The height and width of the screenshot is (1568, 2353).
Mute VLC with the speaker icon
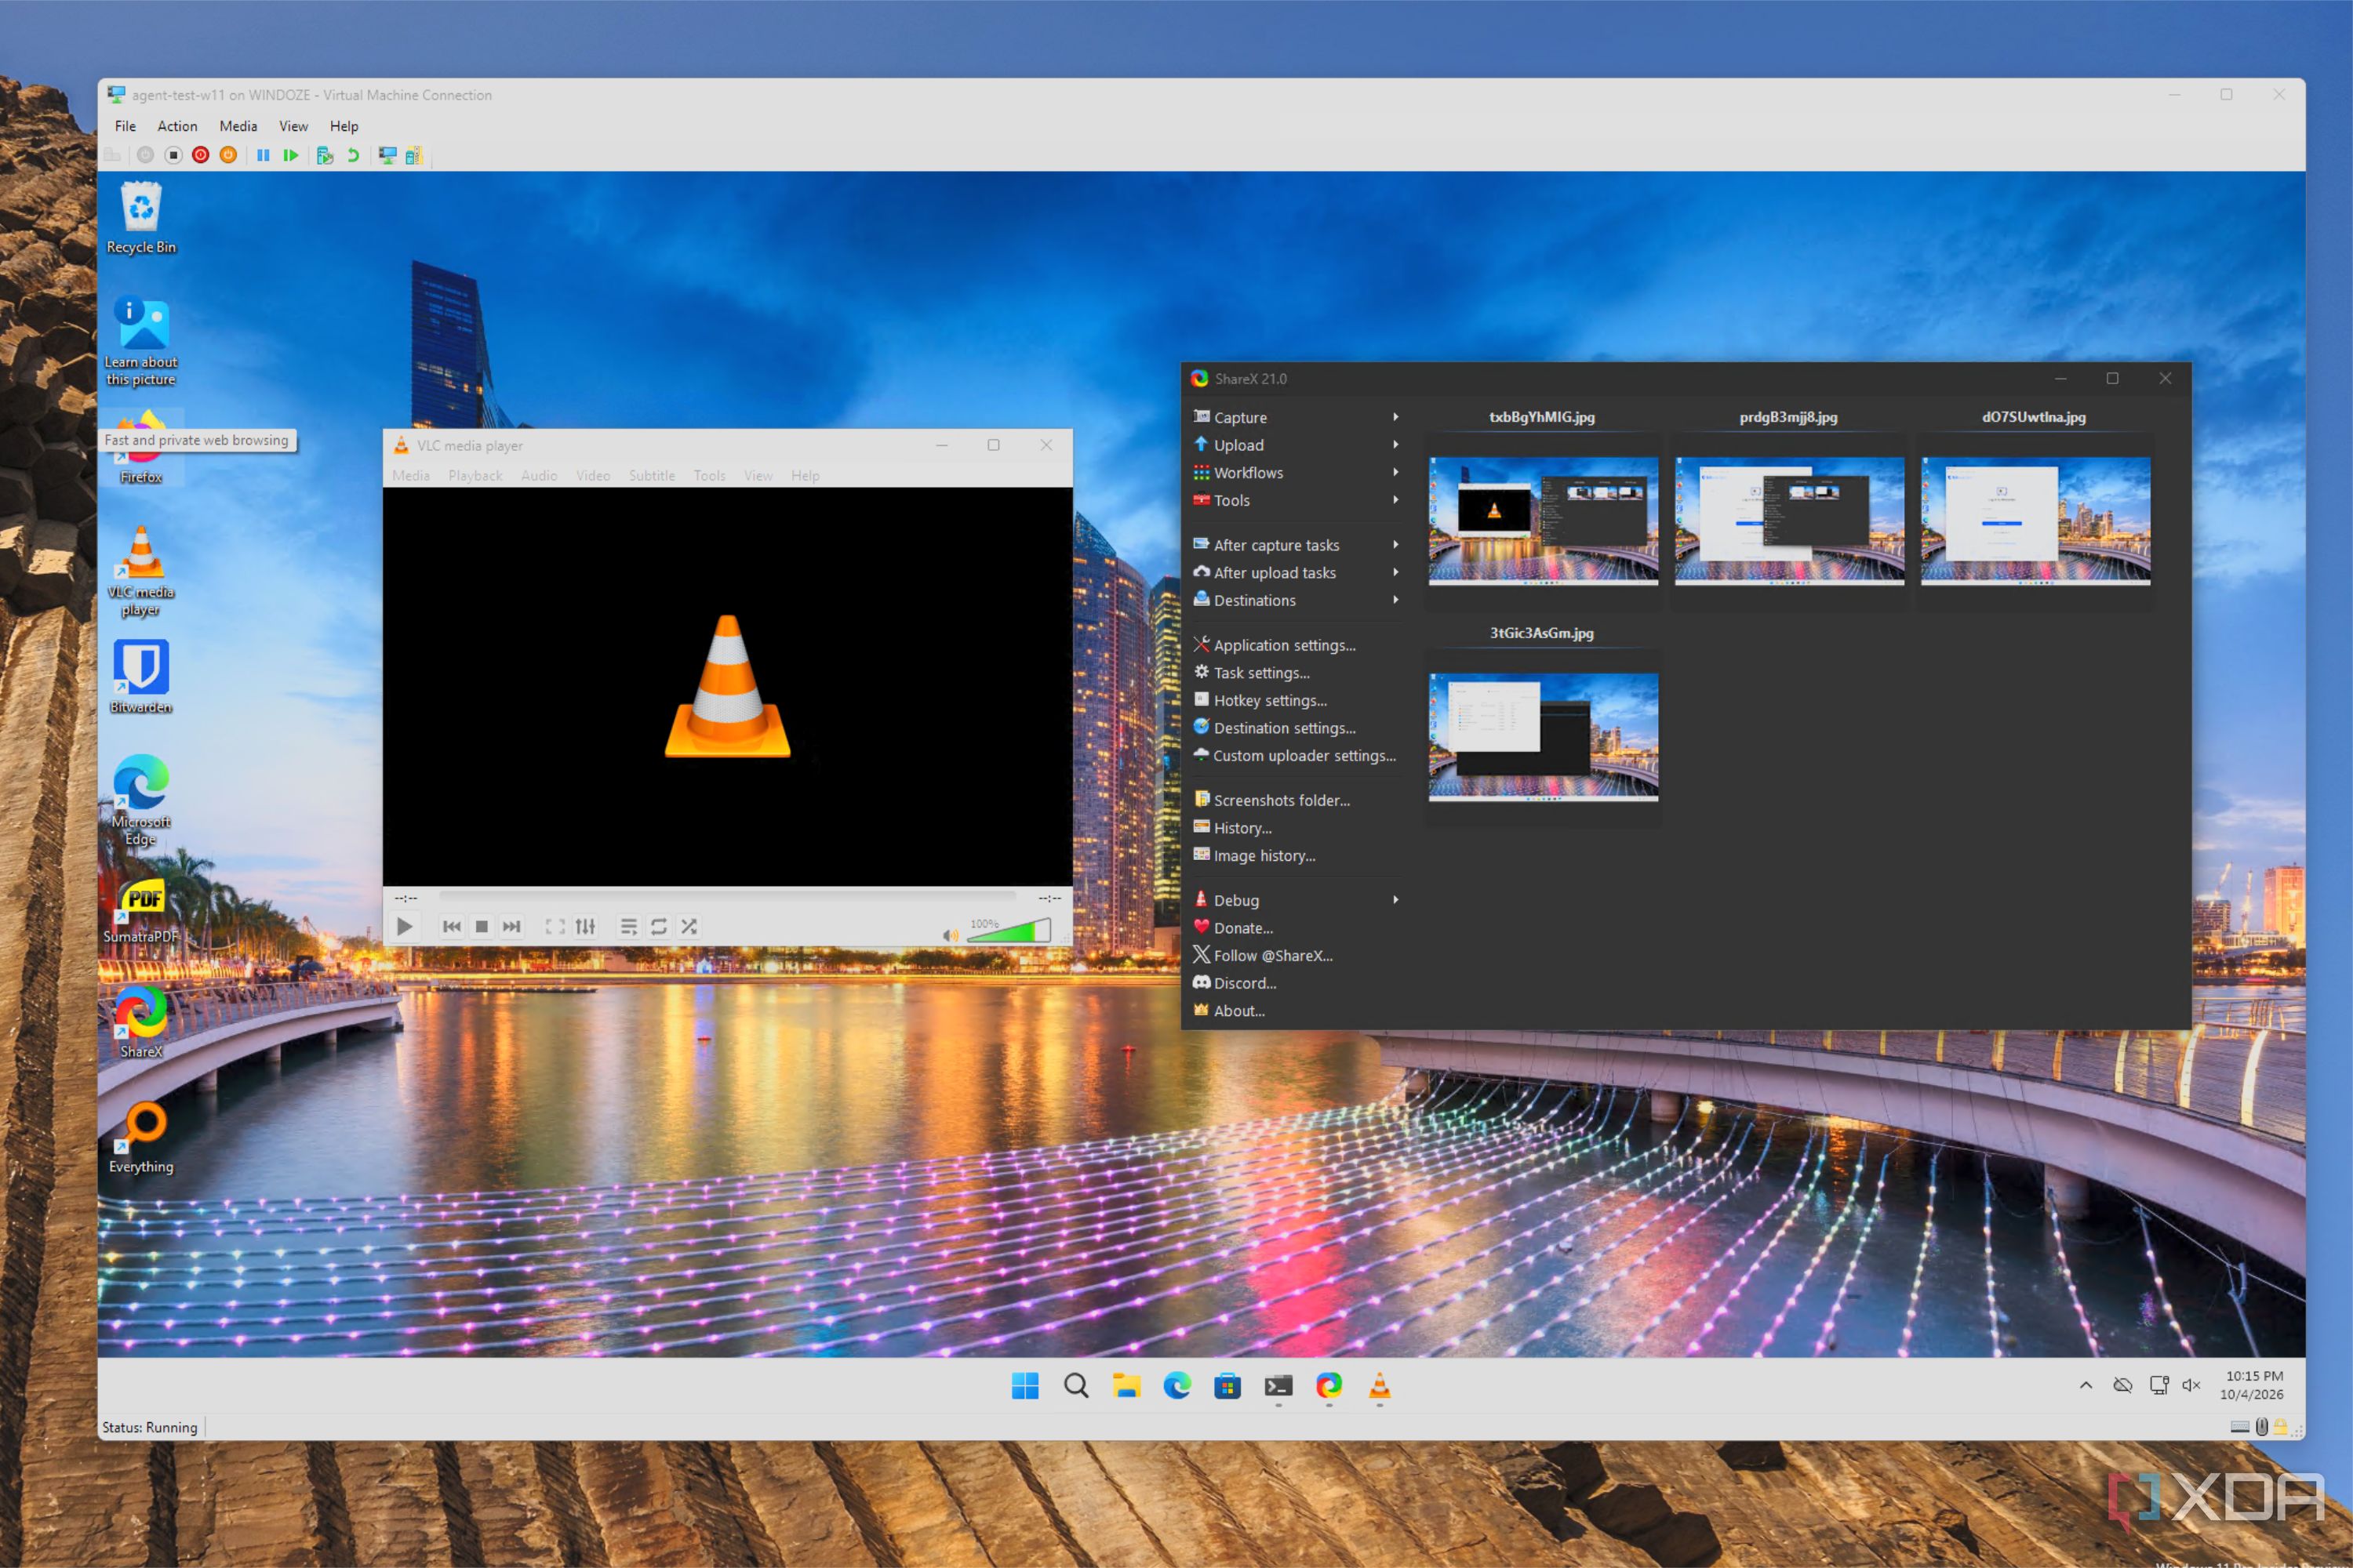(951, 935)
